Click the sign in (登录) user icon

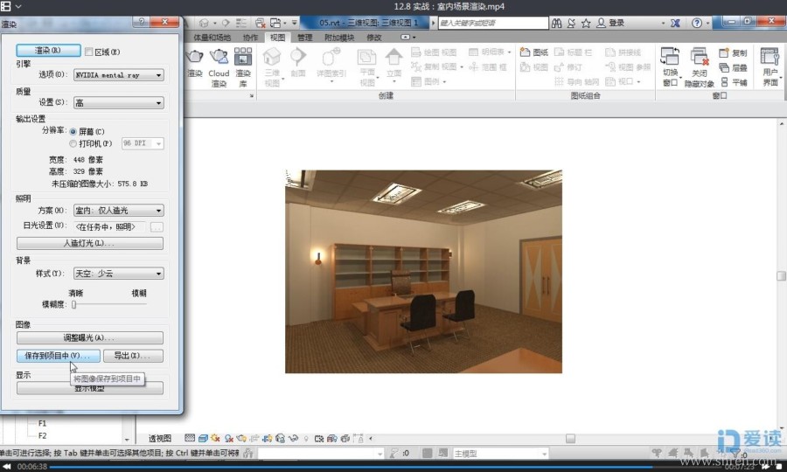click(x=601, y=23)
